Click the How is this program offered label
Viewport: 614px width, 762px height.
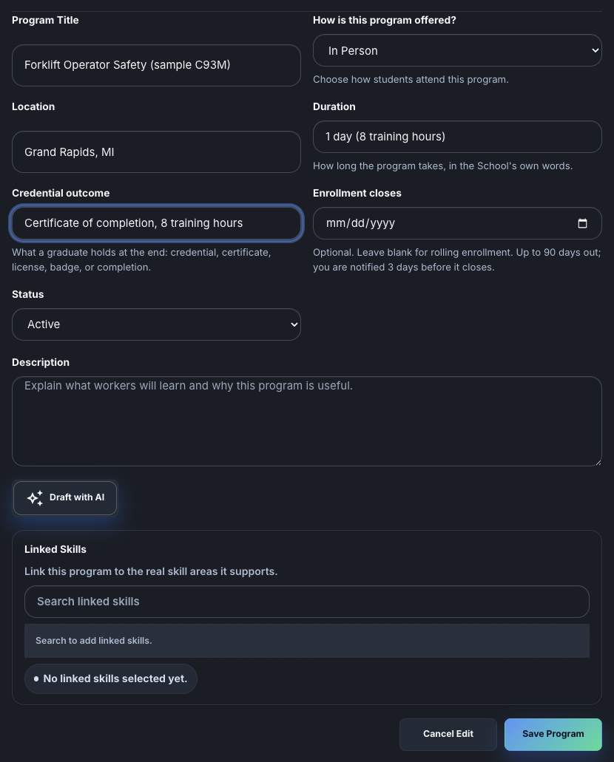(385, 21)
